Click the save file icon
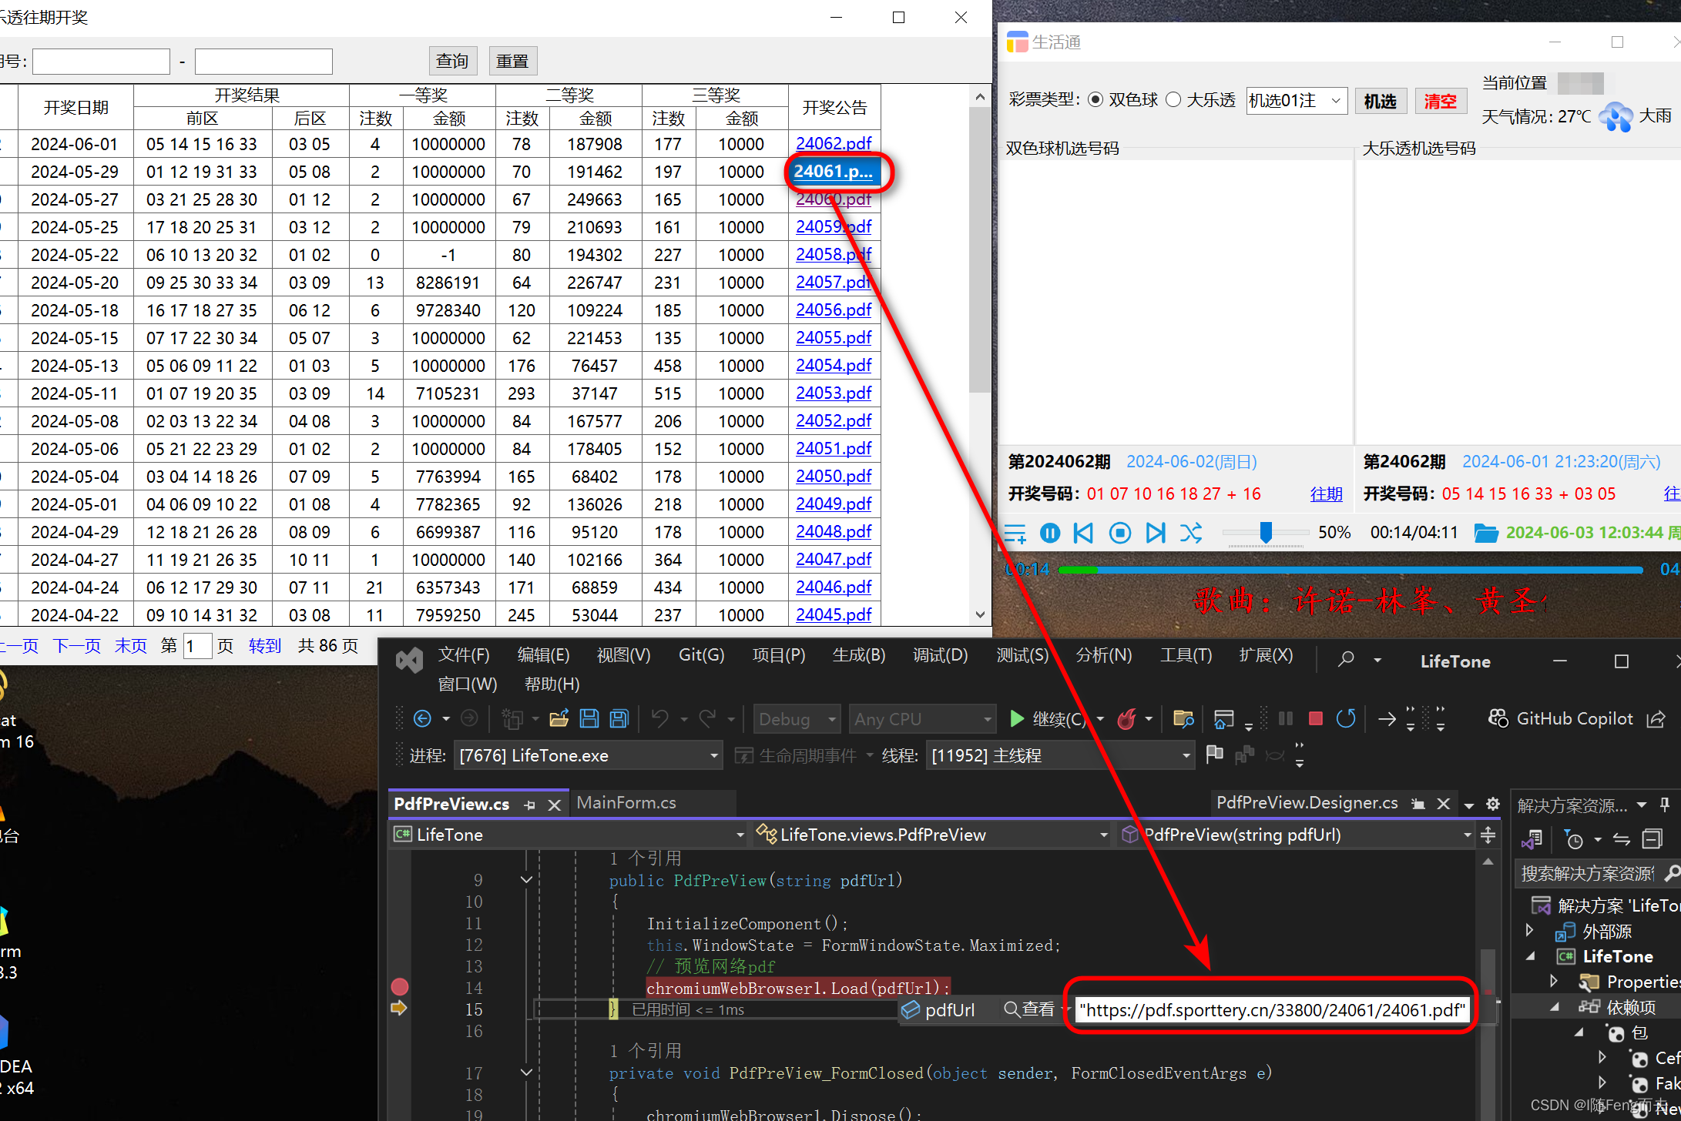The width and height of the screenshot is (1681, 1121). click(x=589, y=718)
